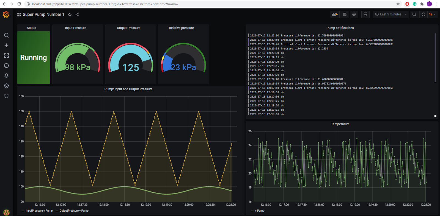Open the search icon in sidebar
Screen dimensions: 440x216
pyautogui.click(x=6, y=35)
